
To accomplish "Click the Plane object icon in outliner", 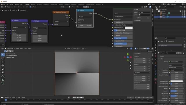I will [x=161, y=17].
